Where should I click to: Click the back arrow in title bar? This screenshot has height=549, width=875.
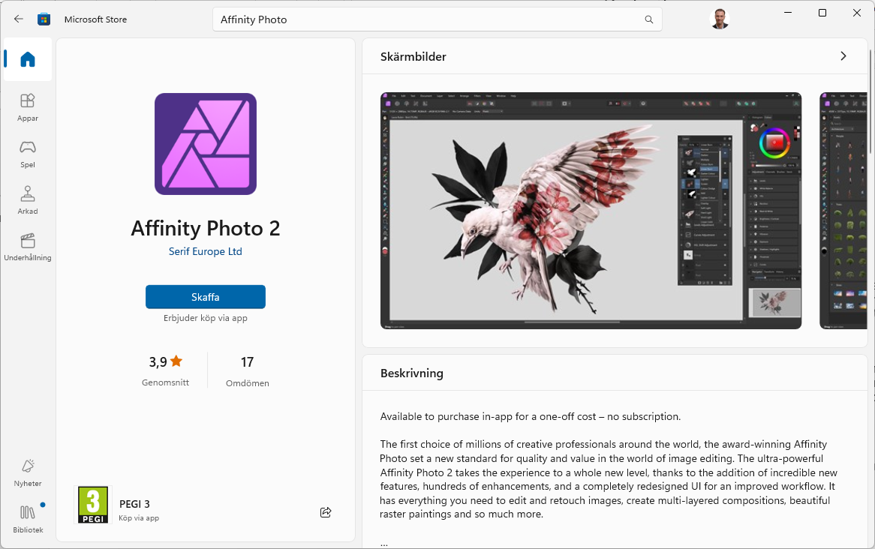point(19,19)
